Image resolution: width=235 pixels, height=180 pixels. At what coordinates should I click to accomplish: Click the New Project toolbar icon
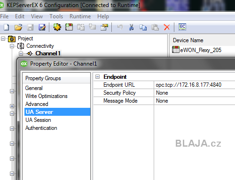tap(6, 27)
